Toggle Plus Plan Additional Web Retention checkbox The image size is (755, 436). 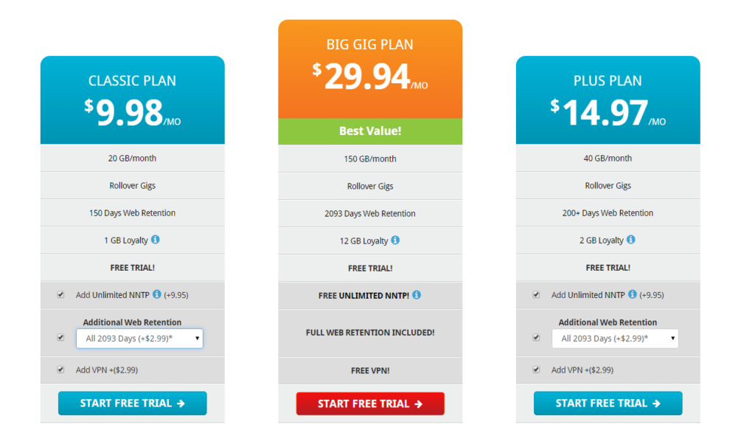tap(536, 337)
